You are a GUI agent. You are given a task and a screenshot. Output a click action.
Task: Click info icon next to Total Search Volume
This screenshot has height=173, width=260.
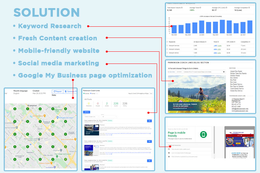click(182, 8)
